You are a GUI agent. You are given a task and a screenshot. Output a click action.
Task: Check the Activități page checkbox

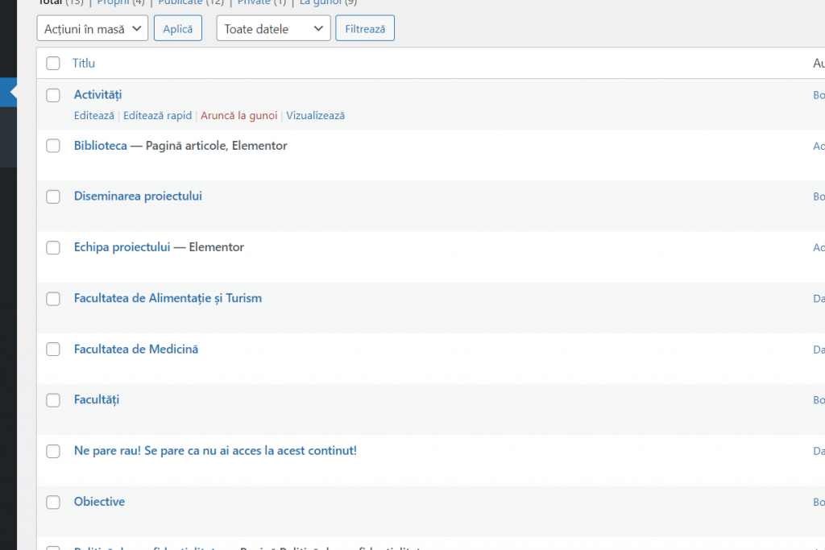tap(53, 95)
